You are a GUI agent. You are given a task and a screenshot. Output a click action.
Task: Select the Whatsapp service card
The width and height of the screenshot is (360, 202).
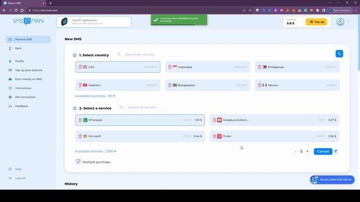point(140,120)
